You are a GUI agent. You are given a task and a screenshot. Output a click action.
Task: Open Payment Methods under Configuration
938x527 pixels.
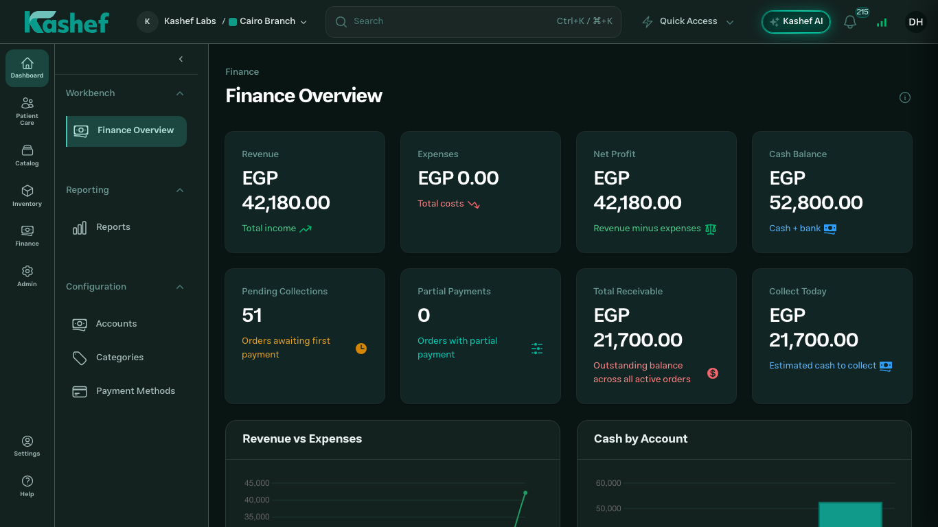126,391
